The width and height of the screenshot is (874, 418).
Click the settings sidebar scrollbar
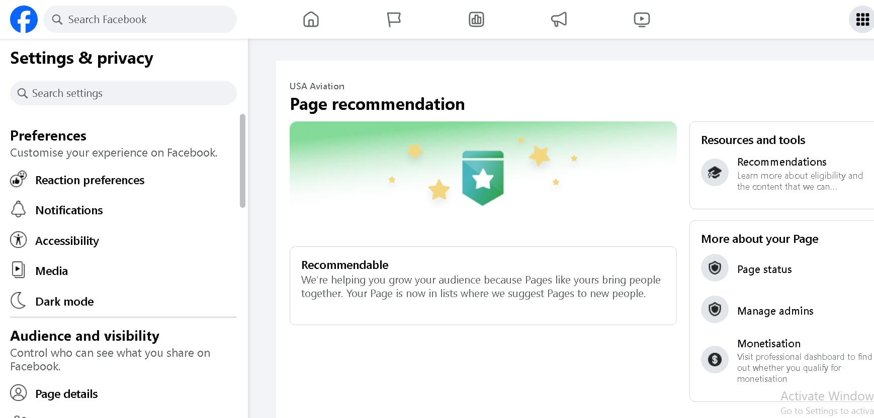243,161
